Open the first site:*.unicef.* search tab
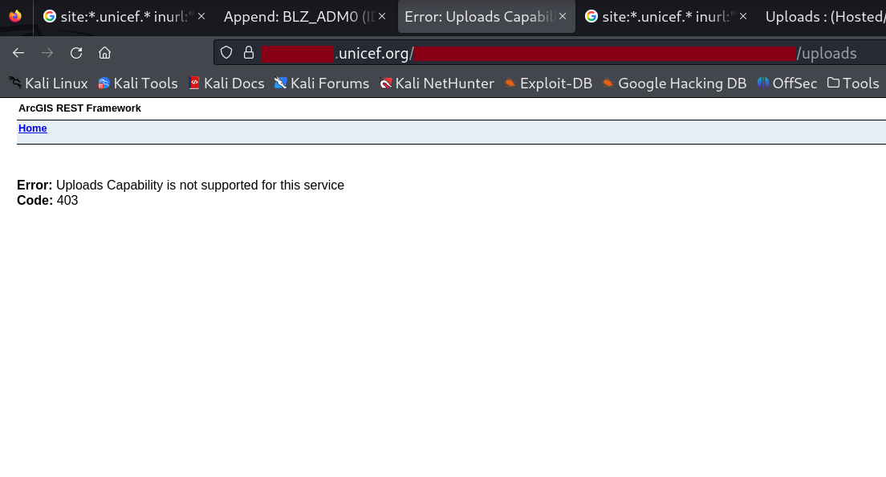This screenshot has height=477, width=886. tap(120, 16)
